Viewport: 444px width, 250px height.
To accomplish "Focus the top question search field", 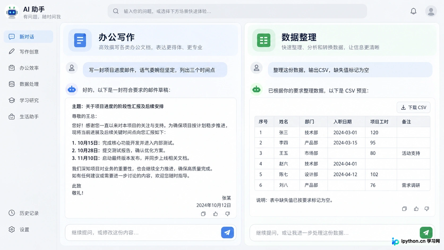I will click(x=237, y=11).
